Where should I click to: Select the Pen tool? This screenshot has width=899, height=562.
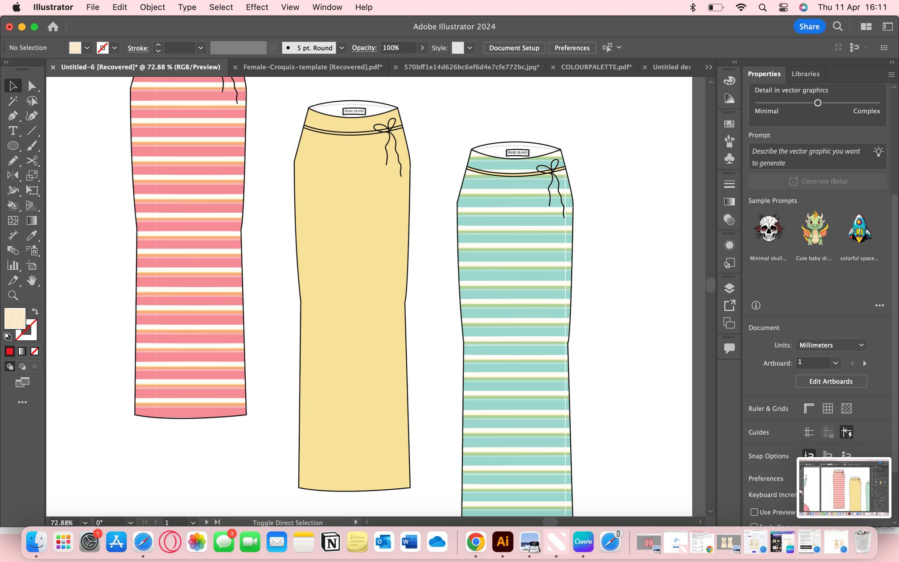click(13, 116)
